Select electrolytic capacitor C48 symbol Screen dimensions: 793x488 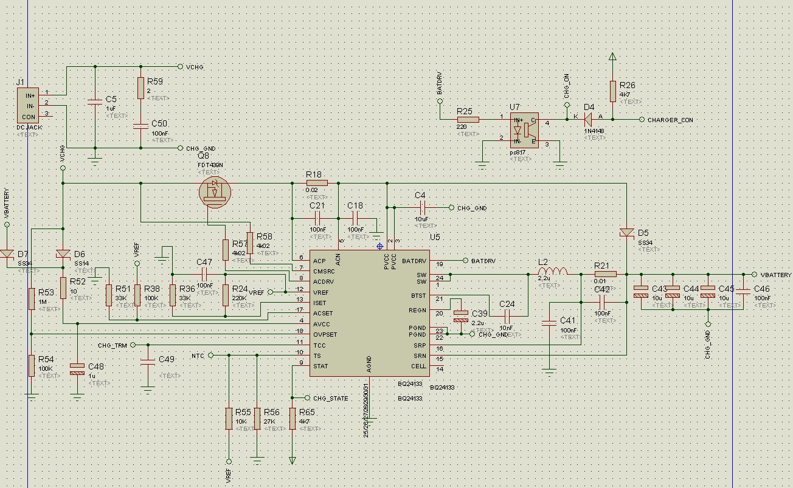click(77, 368)
